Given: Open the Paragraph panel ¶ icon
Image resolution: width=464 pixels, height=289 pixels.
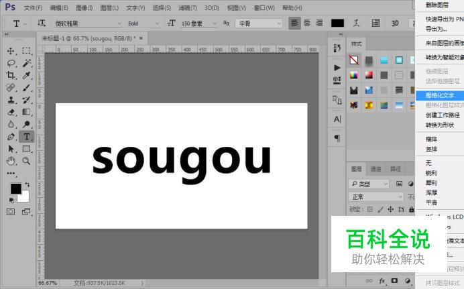Looking at the screenshot, I should pyautogui.click(x=337, y=138).
